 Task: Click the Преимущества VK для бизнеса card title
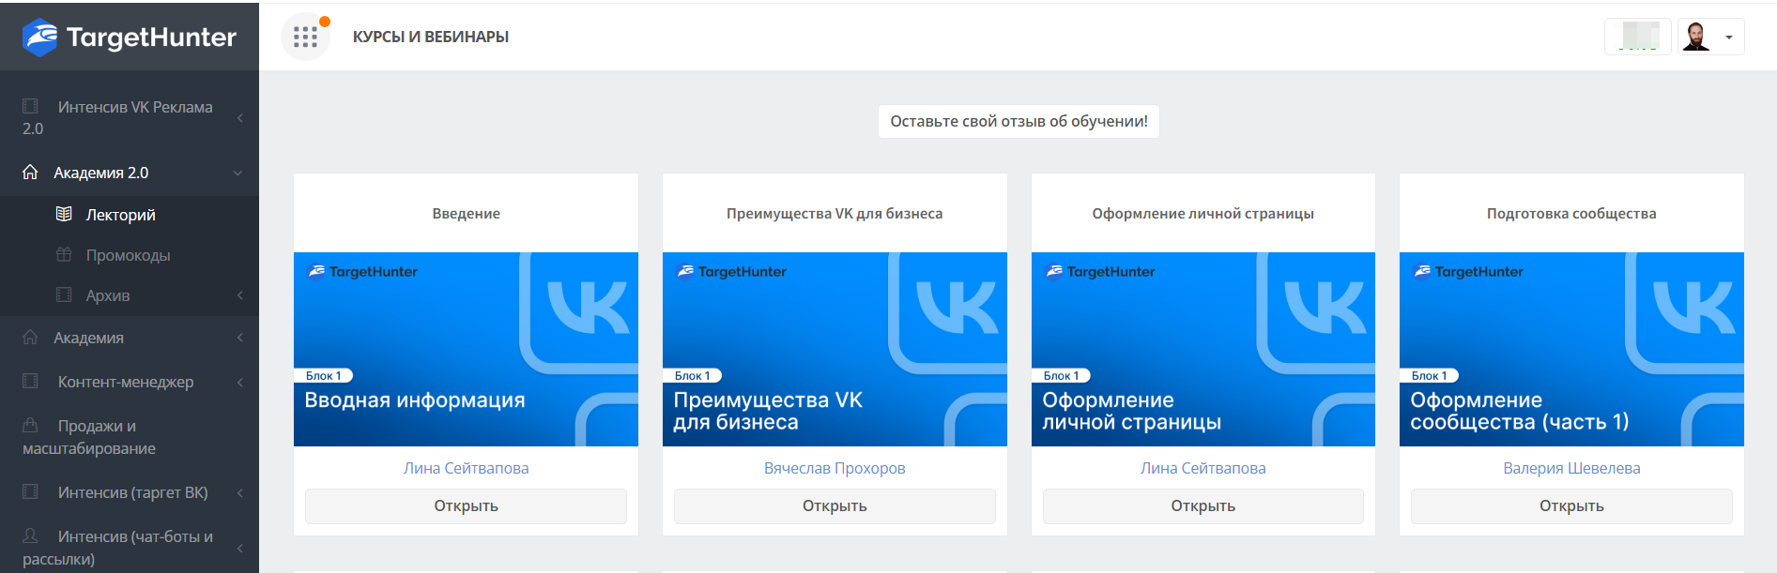835,214
